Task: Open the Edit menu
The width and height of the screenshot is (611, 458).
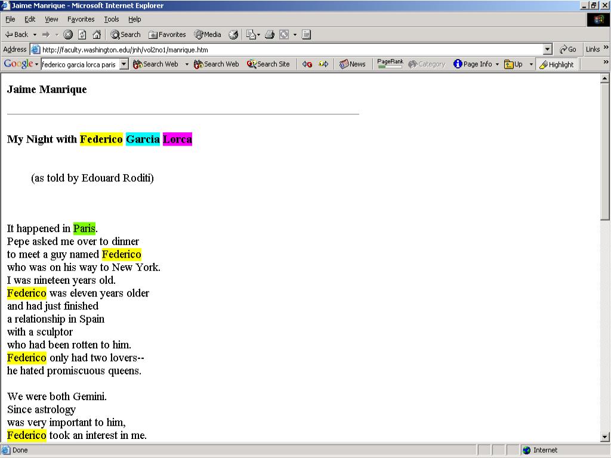Action: tap(30, 19)
